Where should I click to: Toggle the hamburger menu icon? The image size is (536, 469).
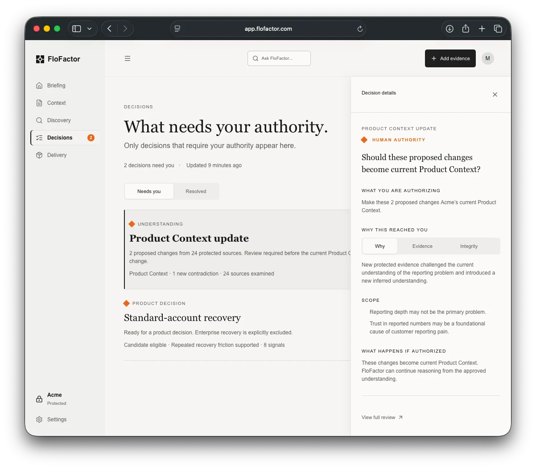coord(128,58)
